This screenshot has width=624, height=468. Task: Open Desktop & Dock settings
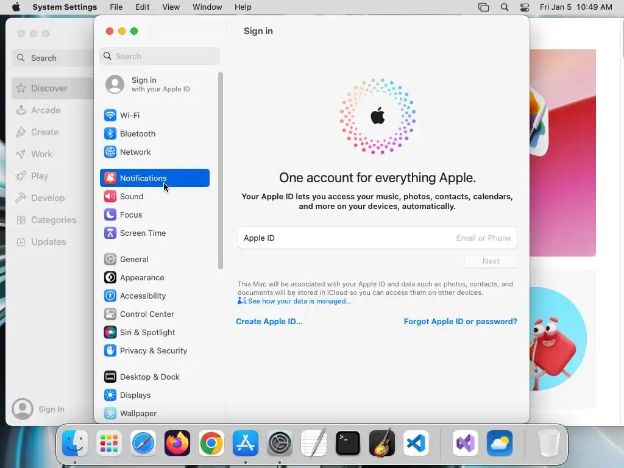click(x=154, y=377)
